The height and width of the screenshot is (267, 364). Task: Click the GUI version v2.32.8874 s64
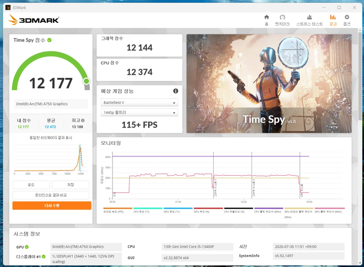point(197,258)
